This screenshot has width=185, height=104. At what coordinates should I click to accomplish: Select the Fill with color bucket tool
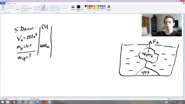[37, 7]
